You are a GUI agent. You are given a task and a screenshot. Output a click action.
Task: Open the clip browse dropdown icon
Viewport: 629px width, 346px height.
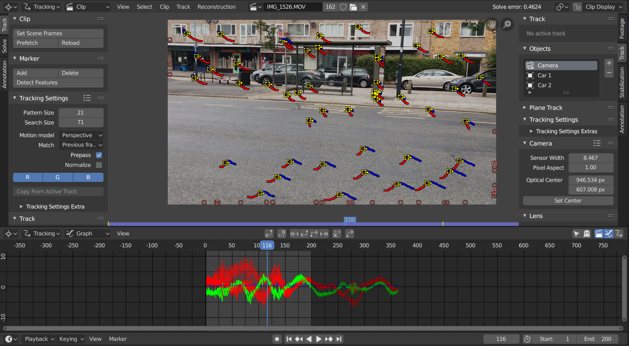pos(255,7)
